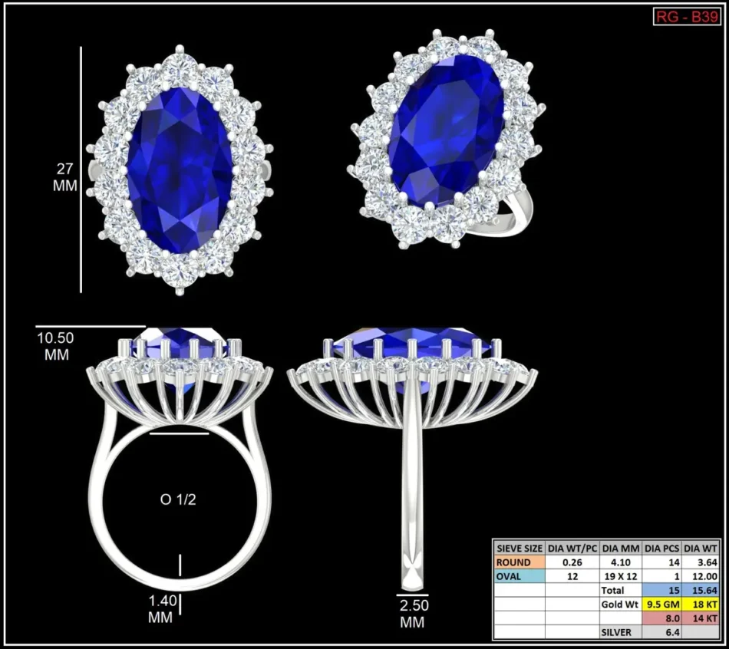This screenshot has width=729, height=649.
Task: Click the SILVER label cell
Action: pos(621,632)
